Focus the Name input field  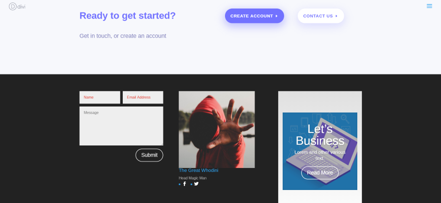click(x=100, y=97)
